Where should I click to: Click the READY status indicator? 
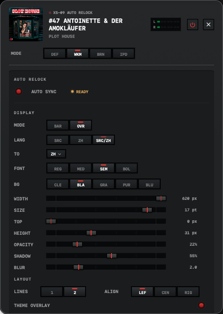pyautogui.click(x=80, y=92)
